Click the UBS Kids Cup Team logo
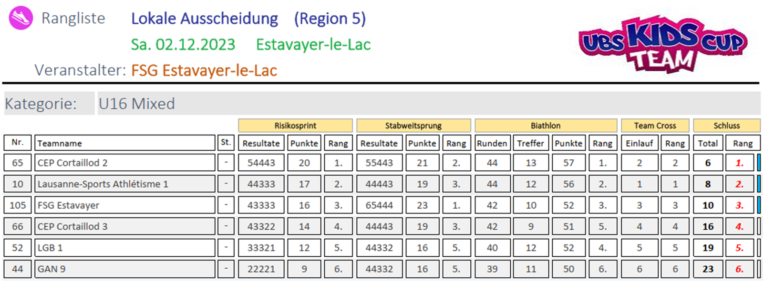 coord(663,43)
